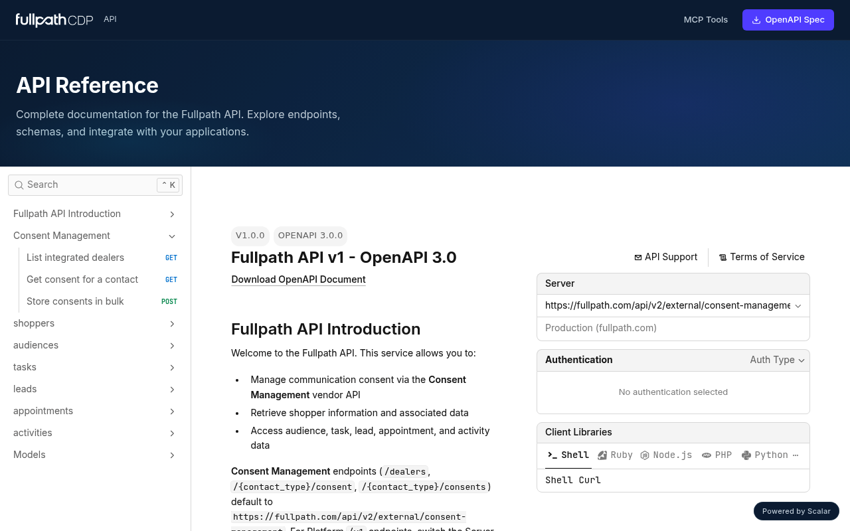Switch to the Python tab

pos(764,455)
